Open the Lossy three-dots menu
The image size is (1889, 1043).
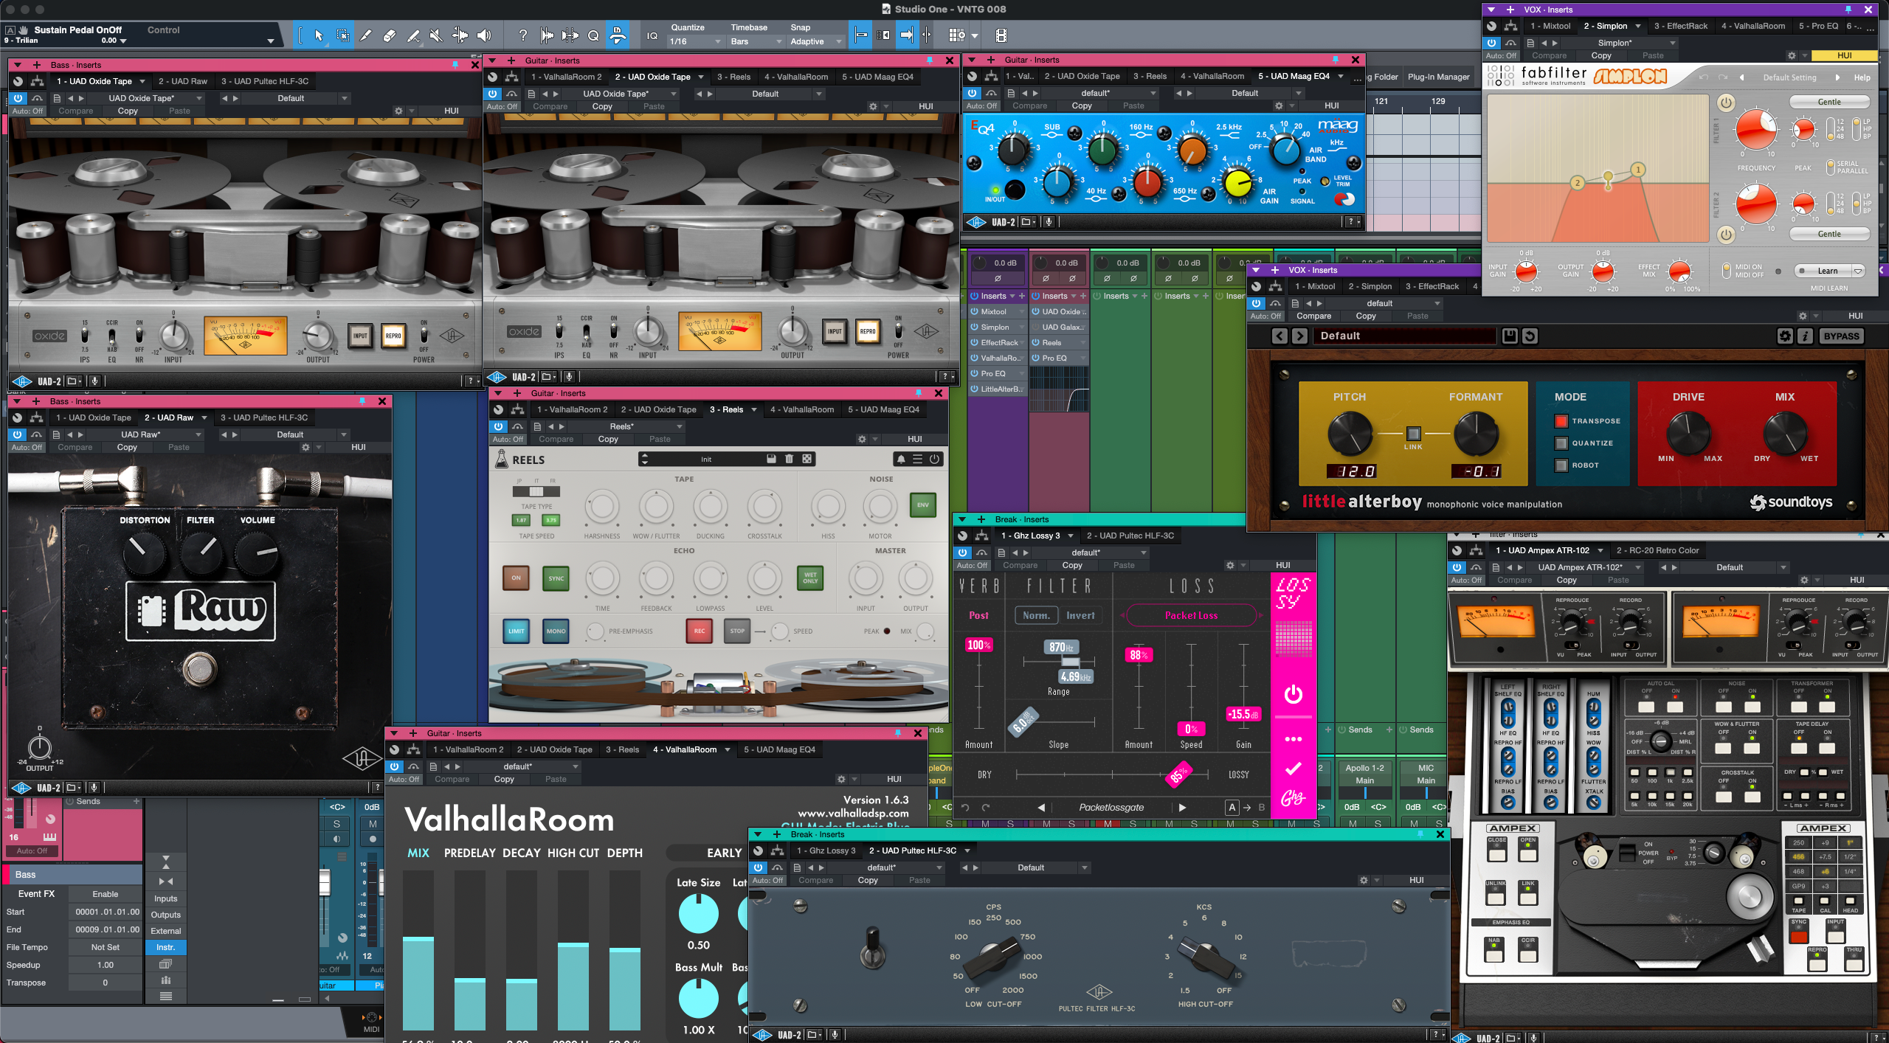[1293, 738]
